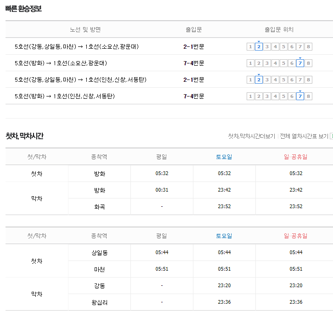Click door position 1 box in second row

[250, 63]
